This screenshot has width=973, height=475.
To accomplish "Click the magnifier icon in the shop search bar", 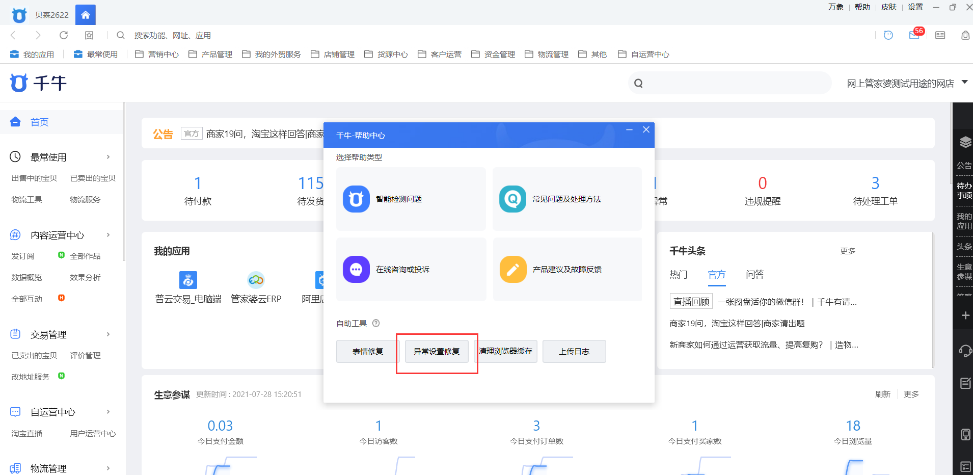I will pos(638,83).
